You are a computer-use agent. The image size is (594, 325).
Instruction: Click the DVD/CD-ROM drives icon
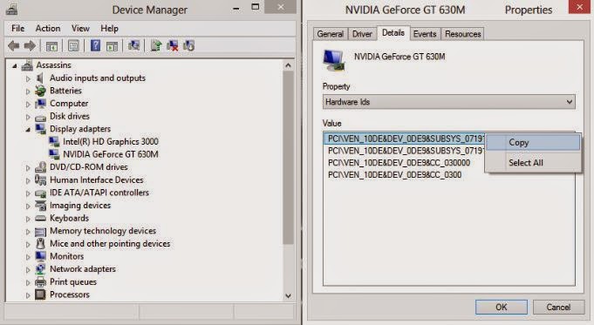40,167
